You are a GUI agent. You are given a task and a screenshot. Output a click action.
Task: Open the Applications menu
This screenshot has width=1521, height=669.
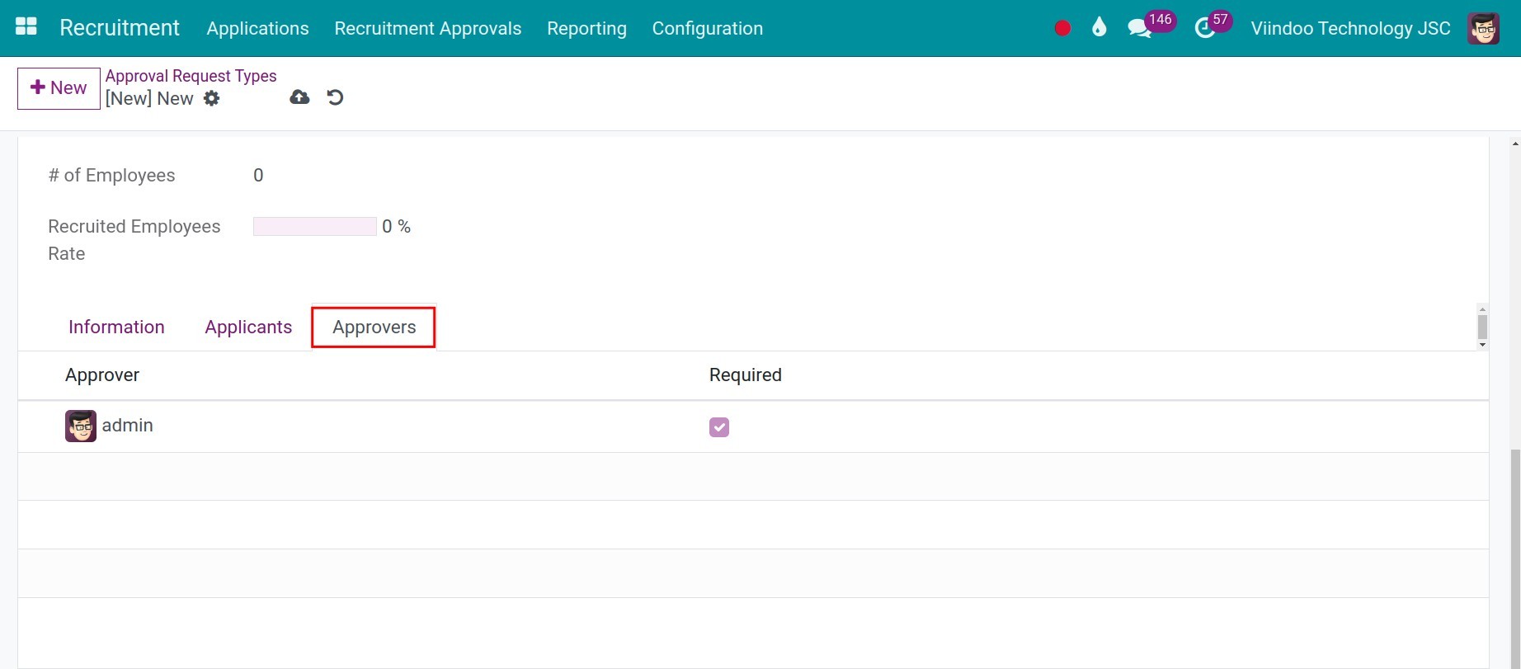[x=257, y=28]
